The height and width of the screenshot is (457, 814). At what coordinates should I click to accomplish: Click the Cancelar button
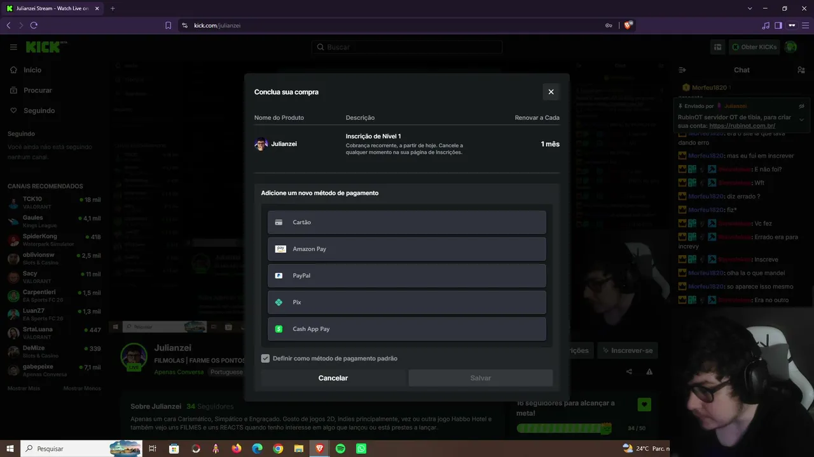(333, 378)
